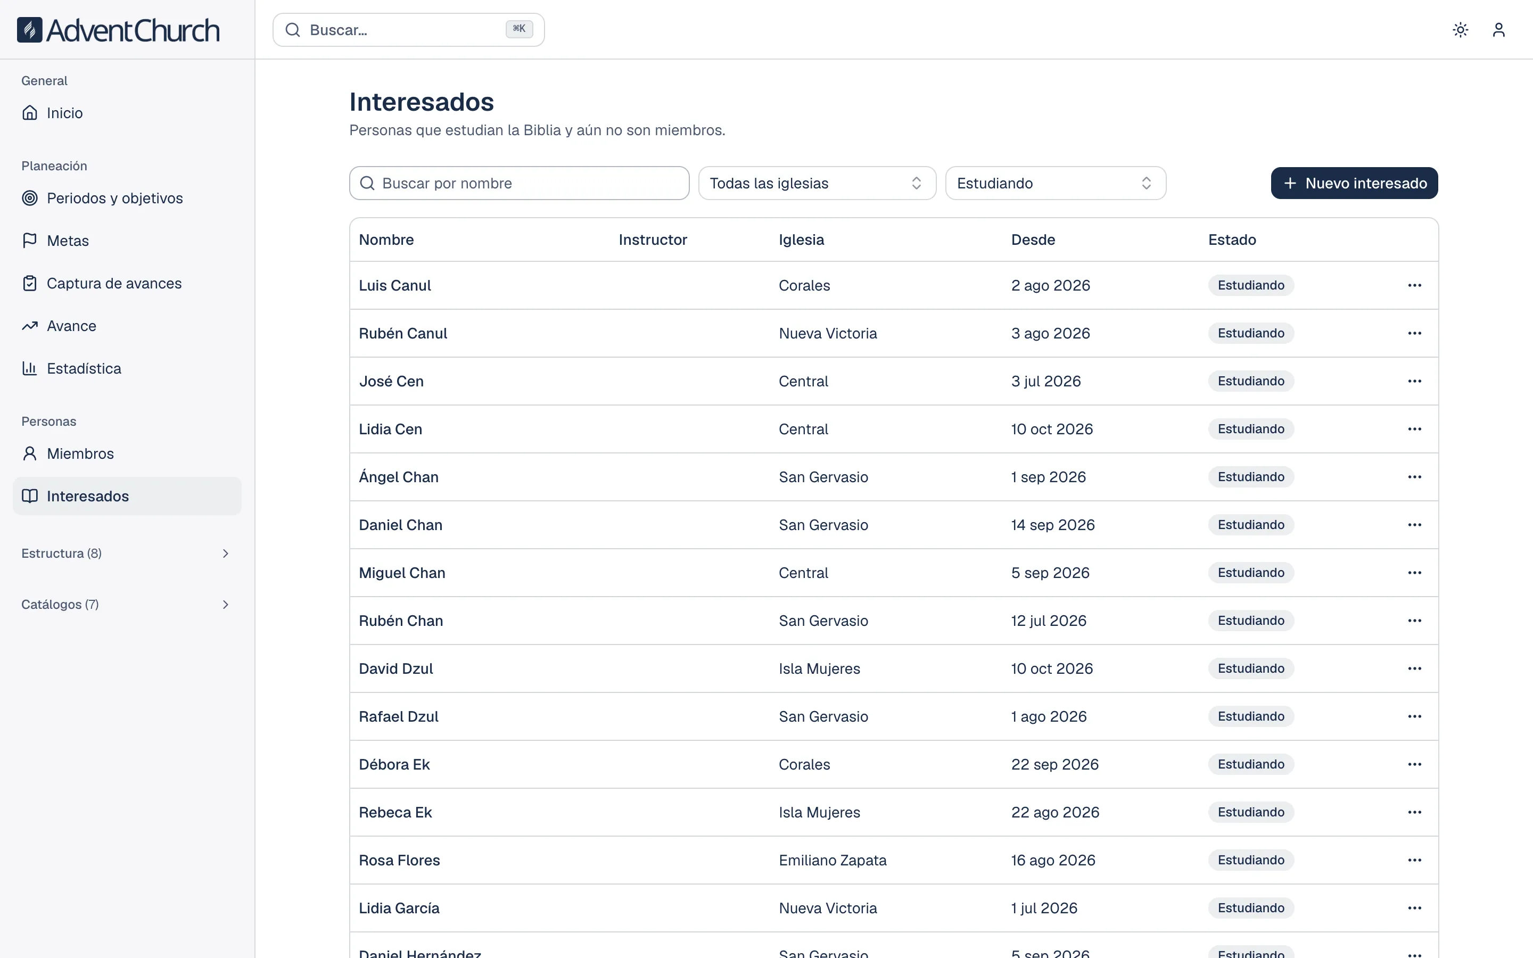
Task: Click the Estado column header
Action: pyautogui.click(x=1232, y=240)
